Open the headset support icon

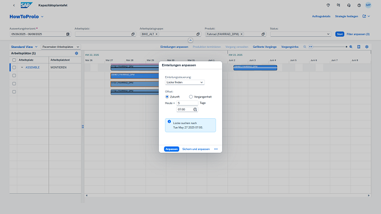coord(349,5)
